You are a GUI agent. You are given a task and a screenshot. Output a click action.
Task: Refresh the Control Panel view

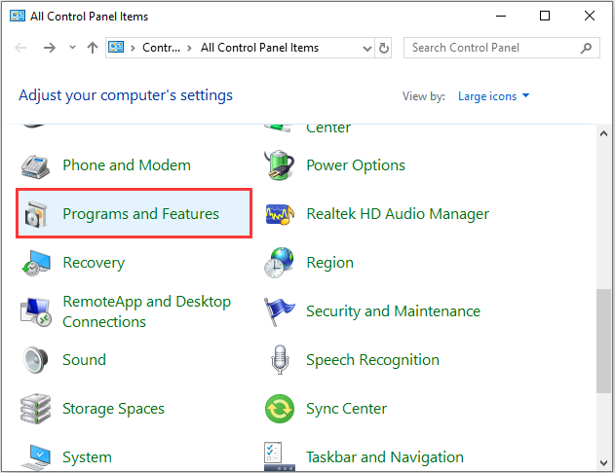(384, 48)
